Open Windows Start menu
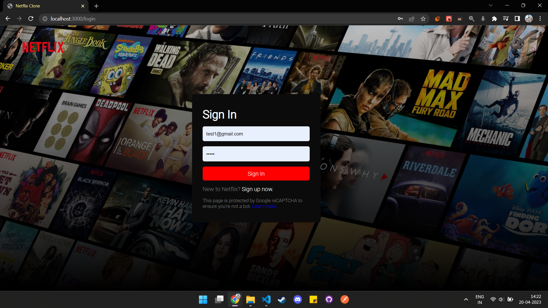 (x=203, y=299)
